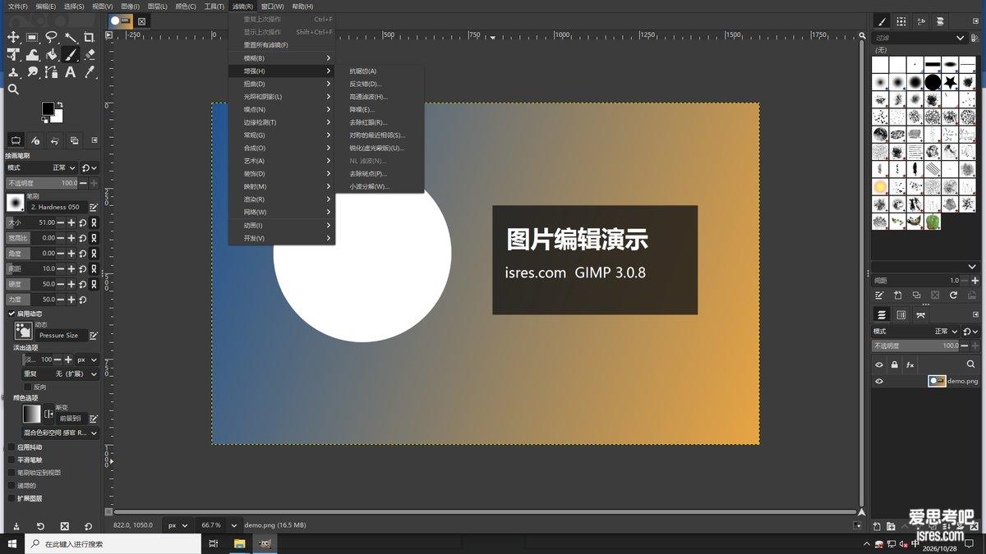Select the Smudge tool
The image size is (986, 554).
point(32,72)
